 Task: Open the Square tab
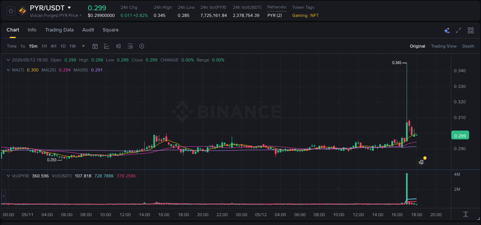point(110,30)
